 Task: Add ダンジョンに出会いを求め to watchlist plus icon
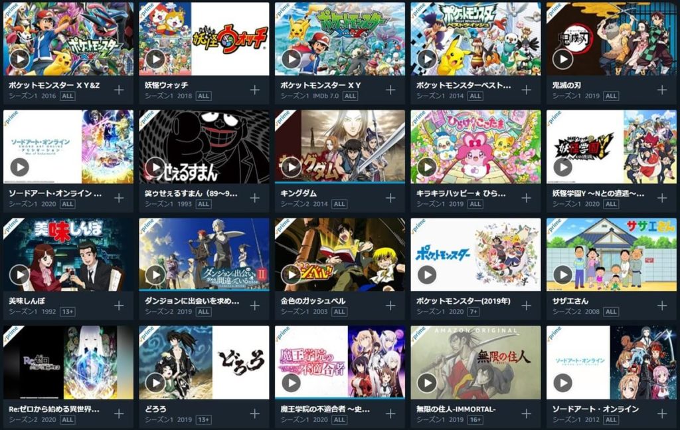(255, 306)
